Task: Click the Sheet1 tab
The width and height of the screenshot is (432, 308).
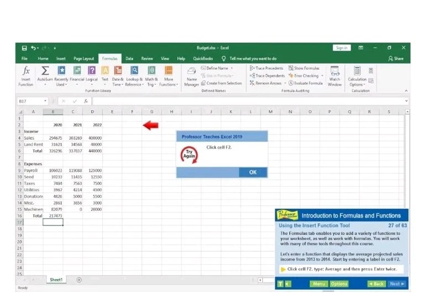Action: 56,280
